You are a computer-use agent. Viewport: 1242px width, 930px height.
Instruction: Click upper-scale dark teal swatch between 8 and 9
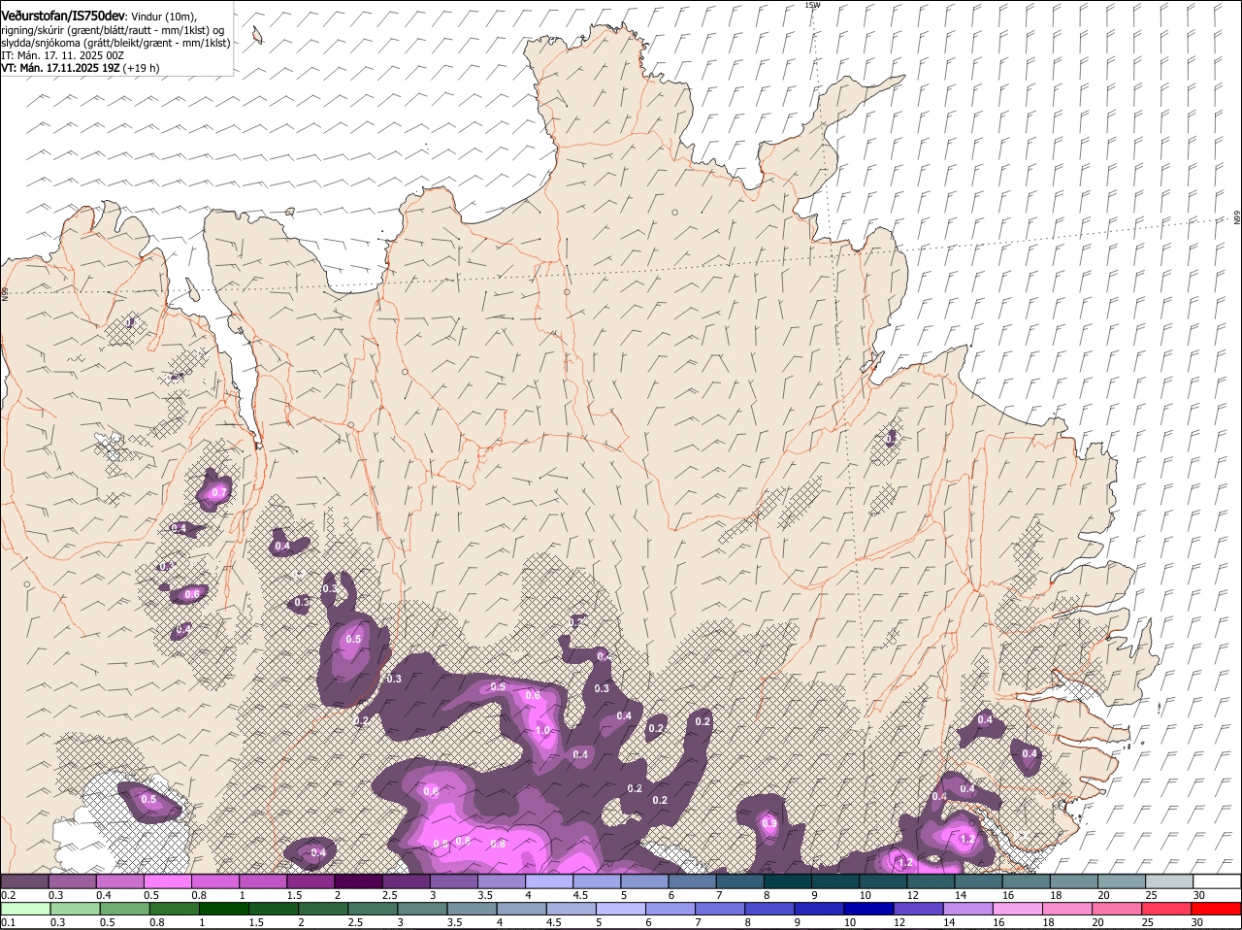click(x=788, y=880)
